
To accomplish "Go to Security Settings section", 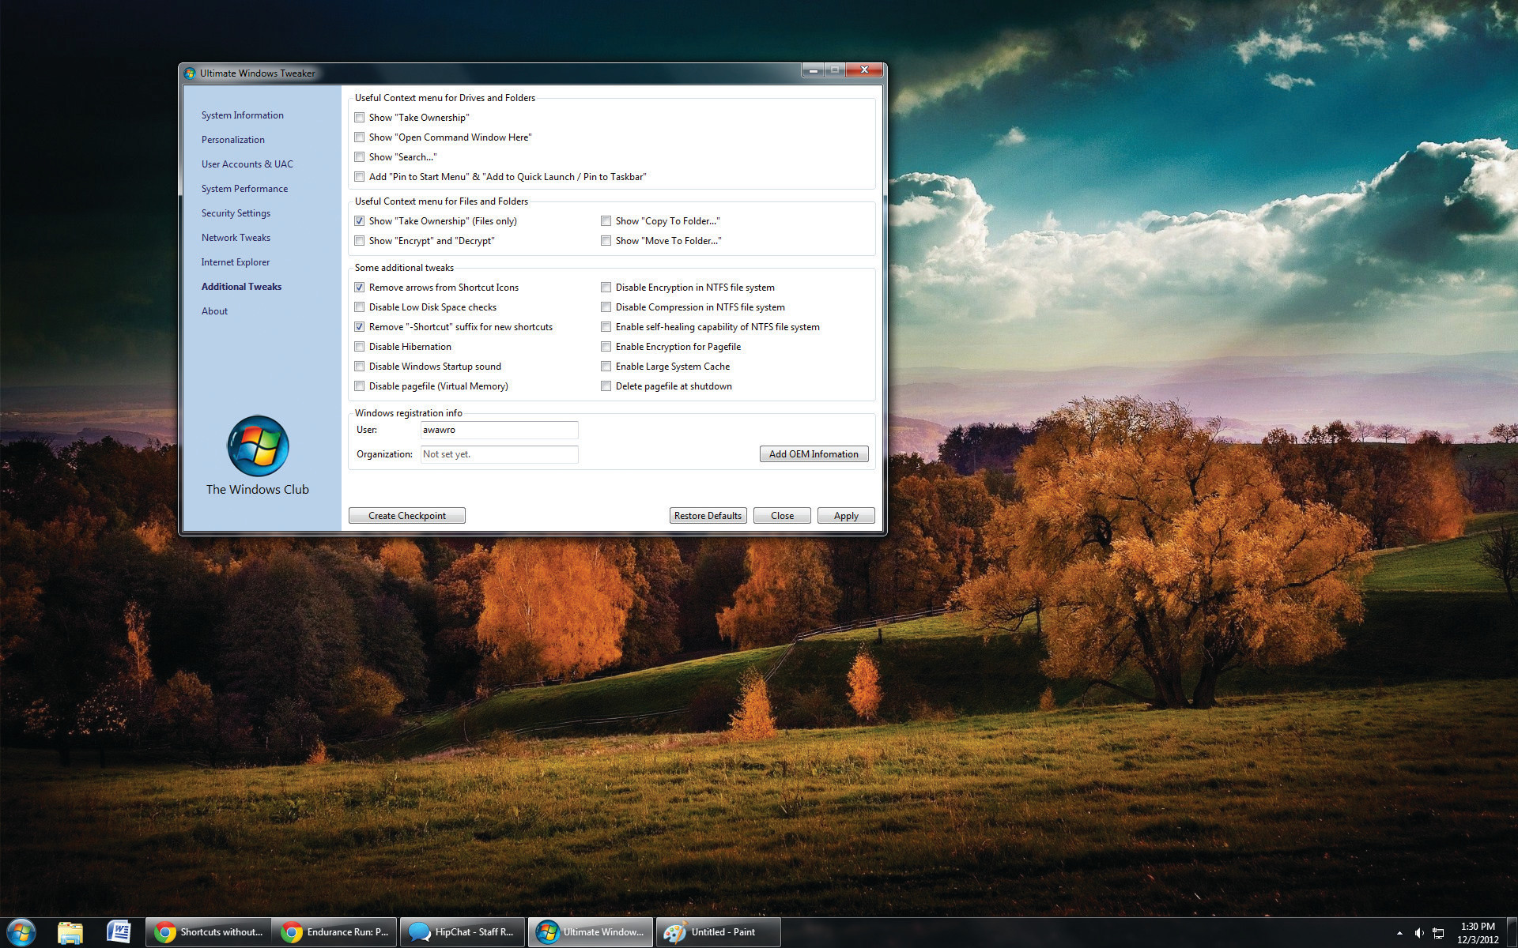I will 236,213.
